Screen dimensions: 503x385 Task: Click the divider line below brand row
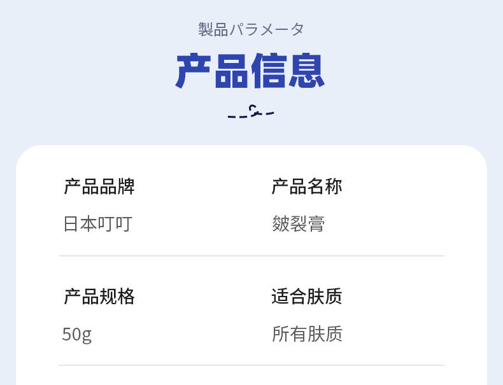click(x=252, y=256)
